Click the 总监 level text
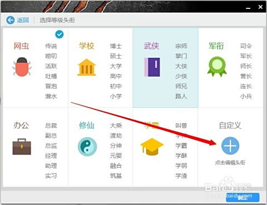 [x=51, y=146]
